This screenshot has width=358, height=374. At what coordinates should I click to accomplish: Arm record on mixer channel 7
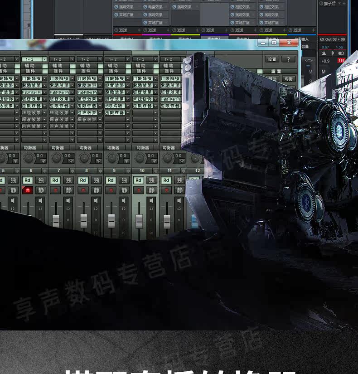coord(55,190)
